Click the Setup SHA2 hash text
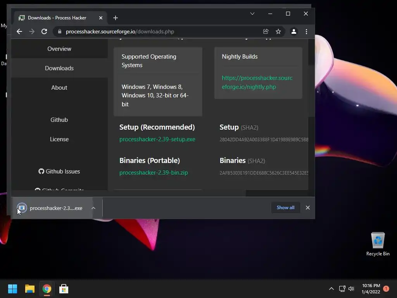This screenshot has width=397, height=298. 264,139
